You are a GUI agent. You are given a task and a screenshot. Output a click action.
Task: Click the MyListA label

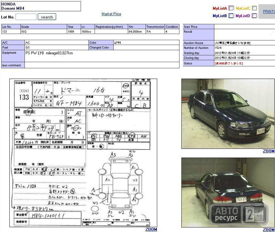(220, 8)
